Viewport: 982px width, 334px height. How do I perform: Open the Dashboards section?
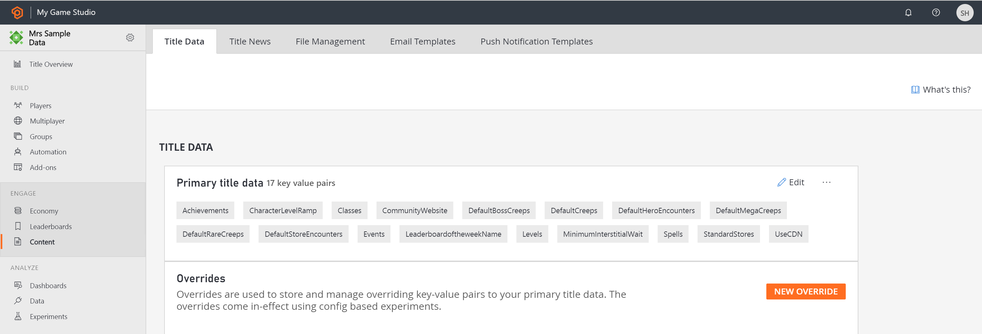tap(48, 285)
